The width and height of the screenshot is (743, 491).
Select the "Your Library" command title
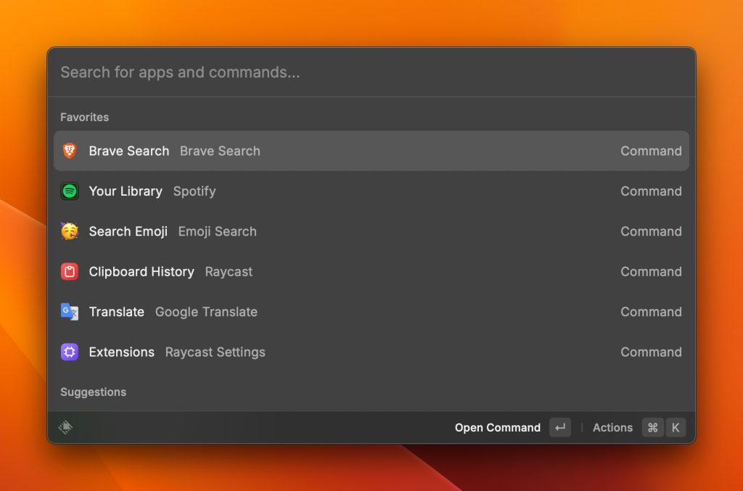(x=126, y=191)
